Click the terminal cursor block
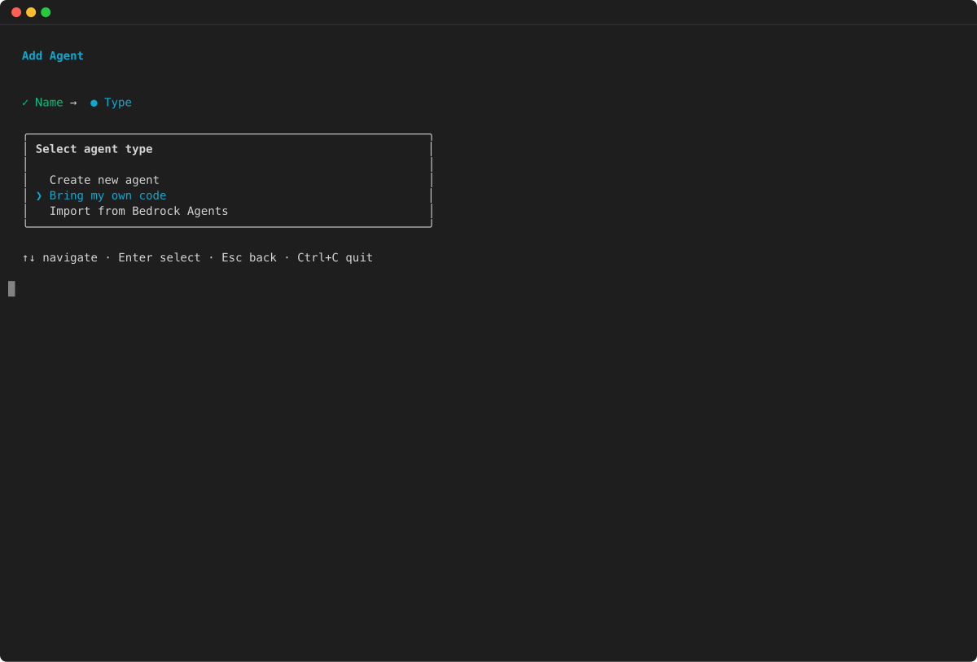The height and width of the screenshot is (662, 977). pyautogui.click(x=11, y=288)
